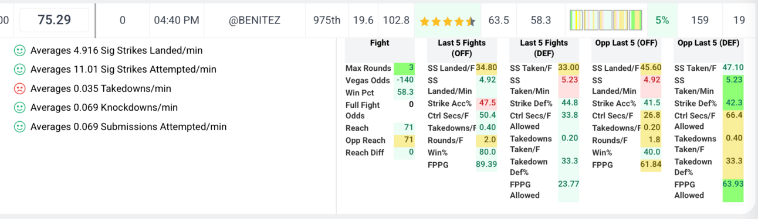Click smiley icon beside Sig Strikes Attempted/min

19,70
